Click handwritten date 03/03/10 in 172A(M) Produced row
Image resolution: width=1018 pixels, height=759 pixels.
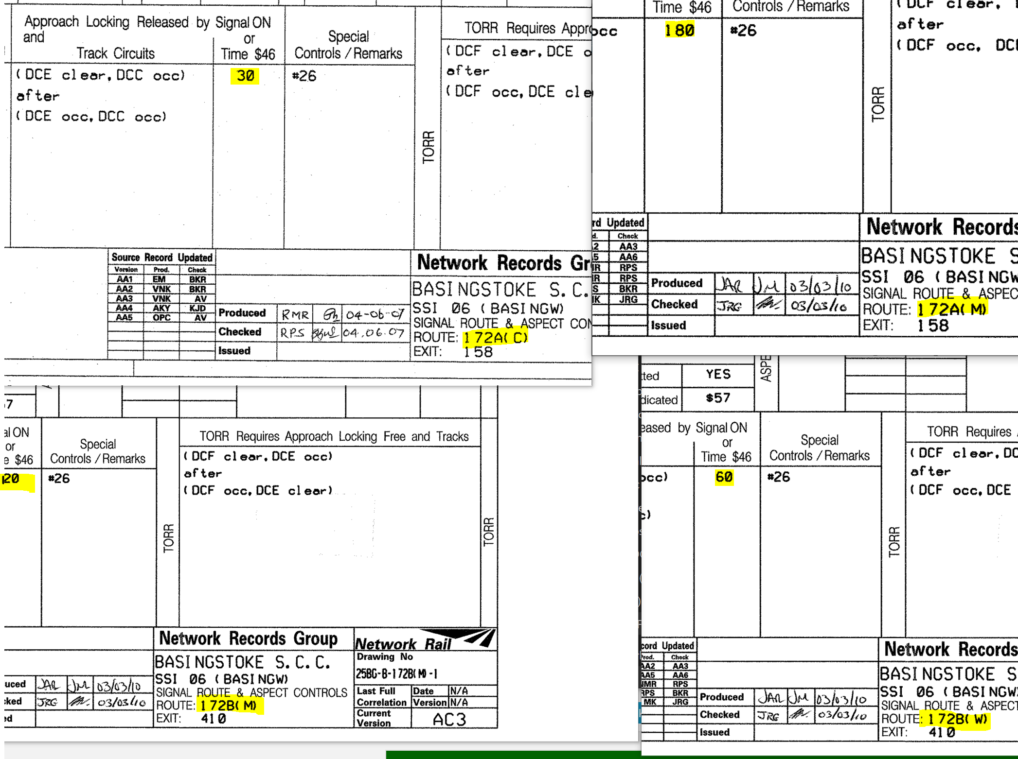coord(820,286)
